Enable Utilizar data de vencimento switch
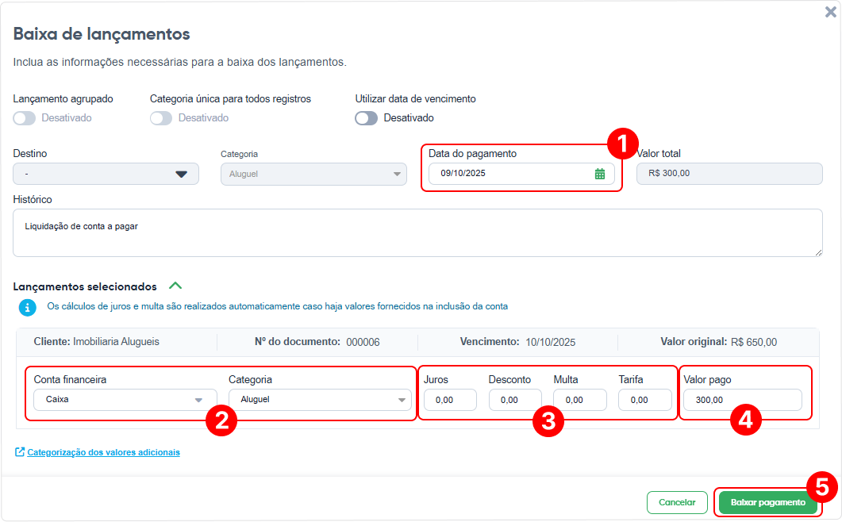Image resolution: width=842 pixels, height=522 pixels. [366, 118]
